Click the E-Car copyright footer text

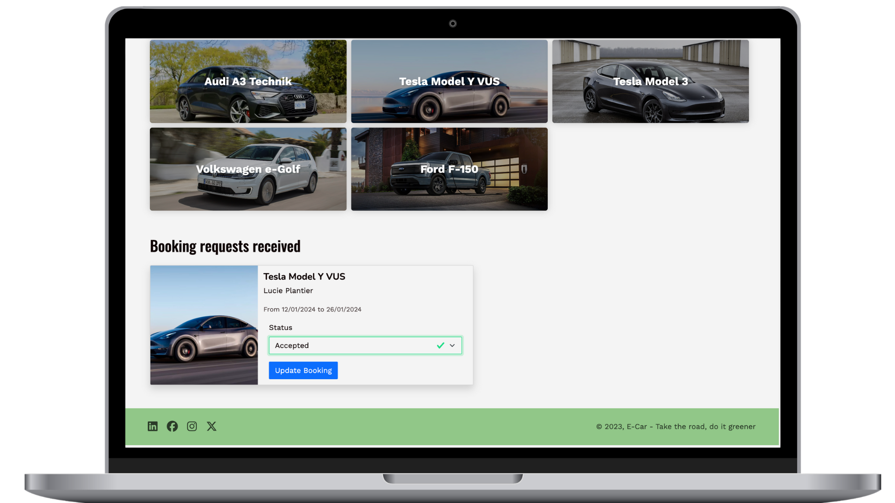675,427
